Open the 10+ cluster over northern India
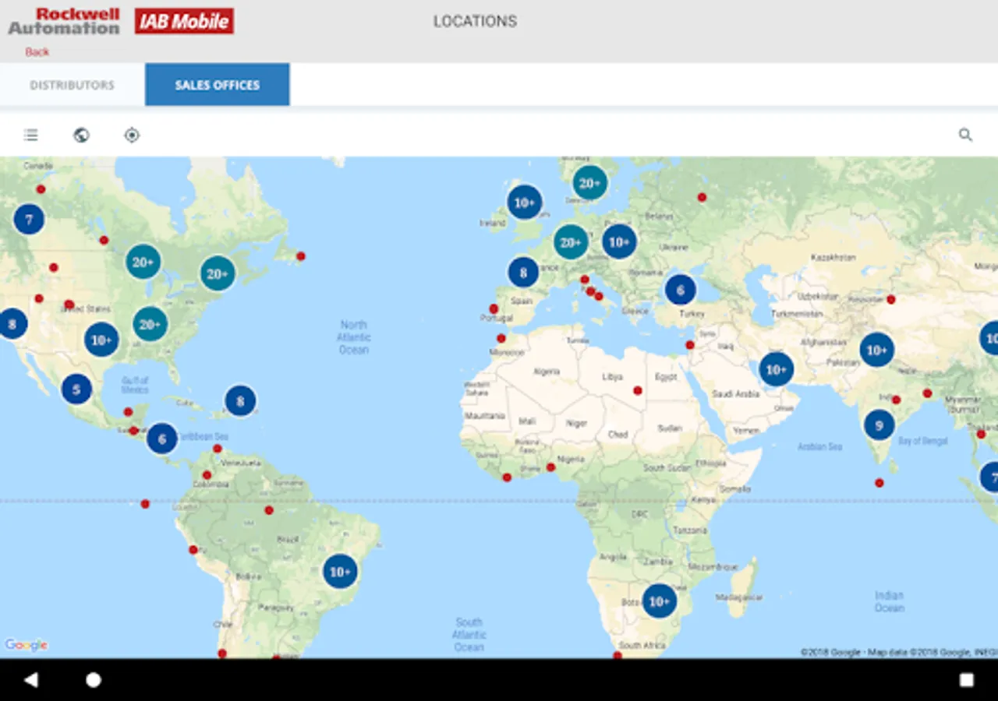 coord(877,350)
